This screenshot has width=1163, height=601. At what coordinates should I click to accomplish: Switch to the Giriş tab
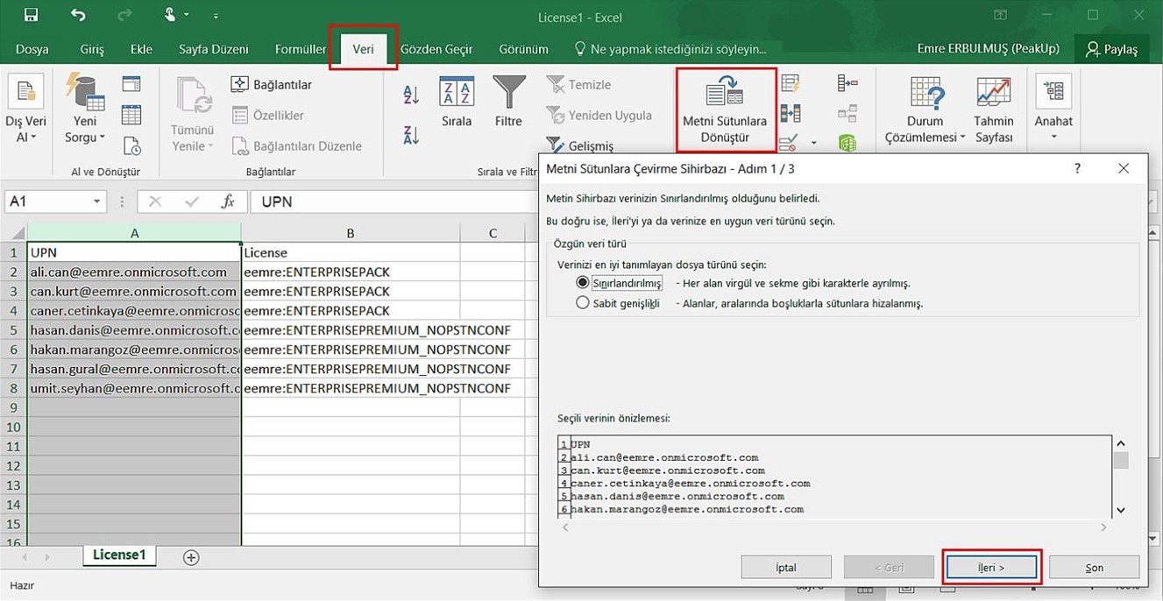coord(92,49)
